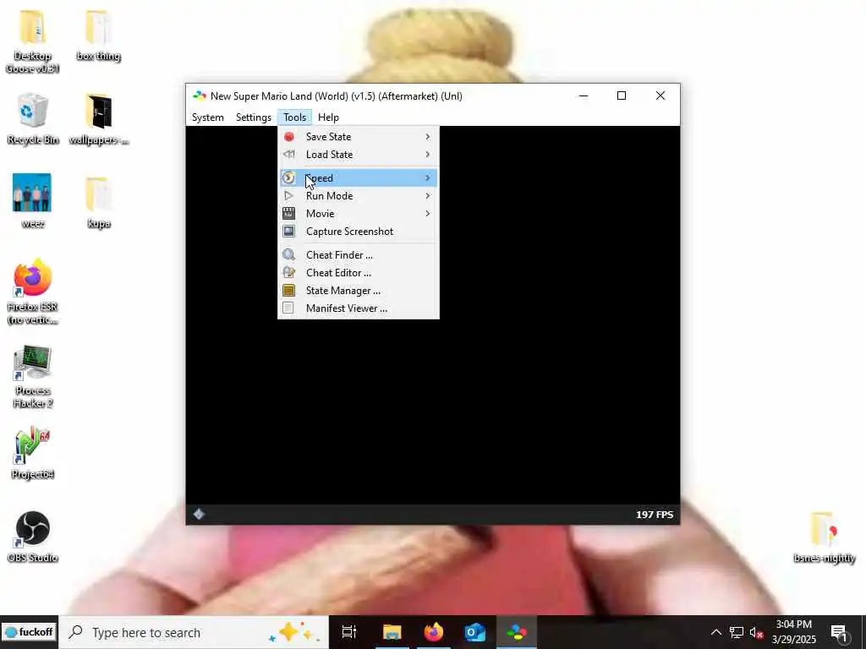The width and height of the screenshot is (866, 649).
Task: Expand the Movie submenu arrow
Action: pyautogui.click(x=427, y=214)
